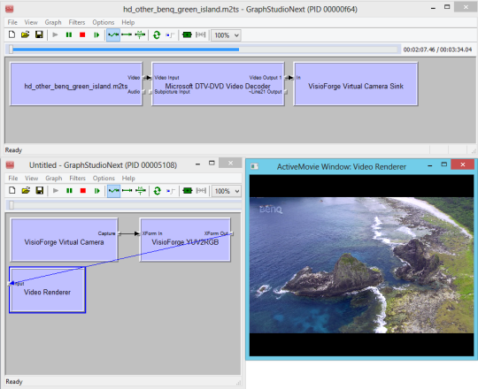Open file icon in top GraphStudioNext toolbar
This screenshot has width=478, height=389.
tap(26, 34)
